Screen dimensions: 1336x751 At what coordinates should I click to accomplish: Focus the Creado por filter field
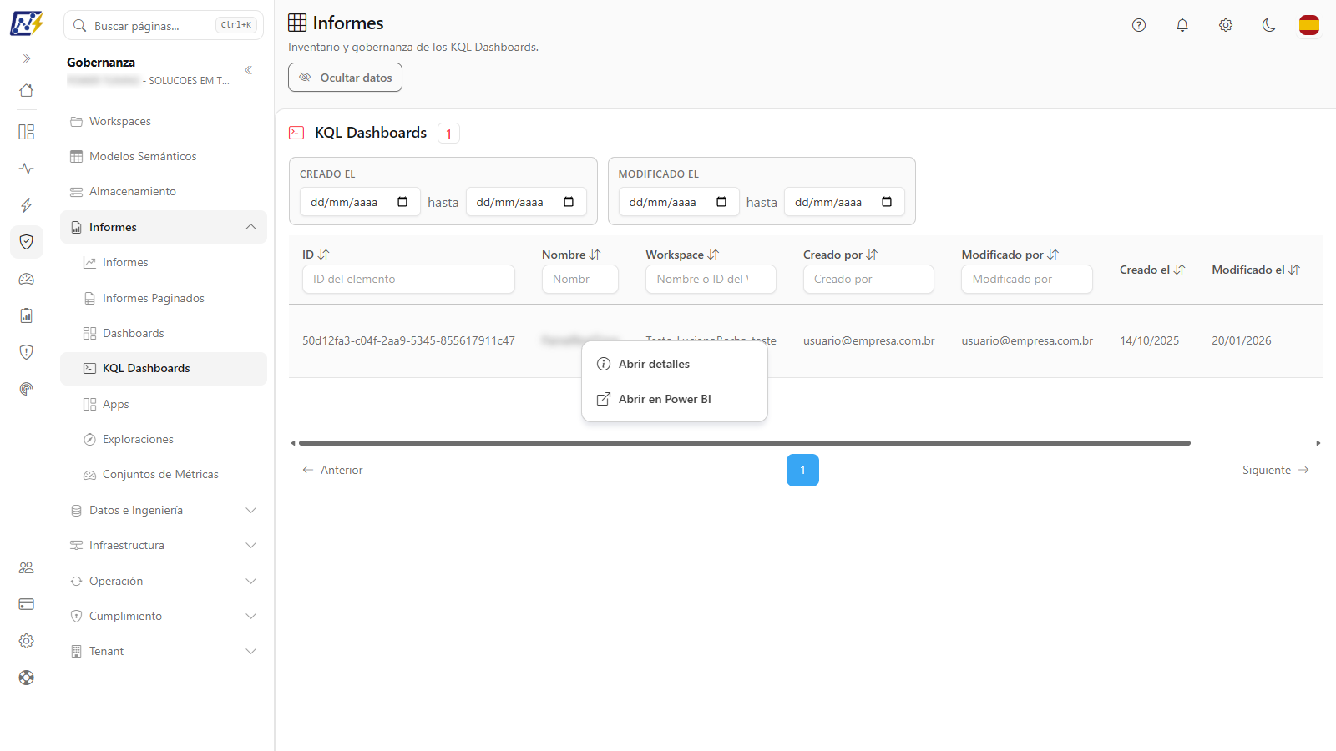click(868, 279)
